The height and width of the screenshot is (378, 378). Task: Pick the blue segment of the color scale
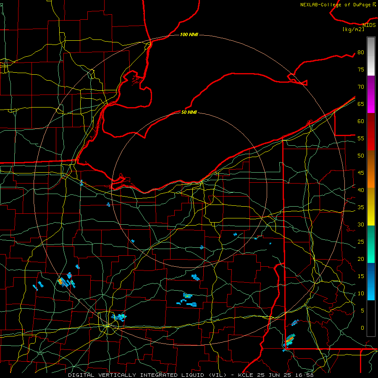[x=371, y=281]
